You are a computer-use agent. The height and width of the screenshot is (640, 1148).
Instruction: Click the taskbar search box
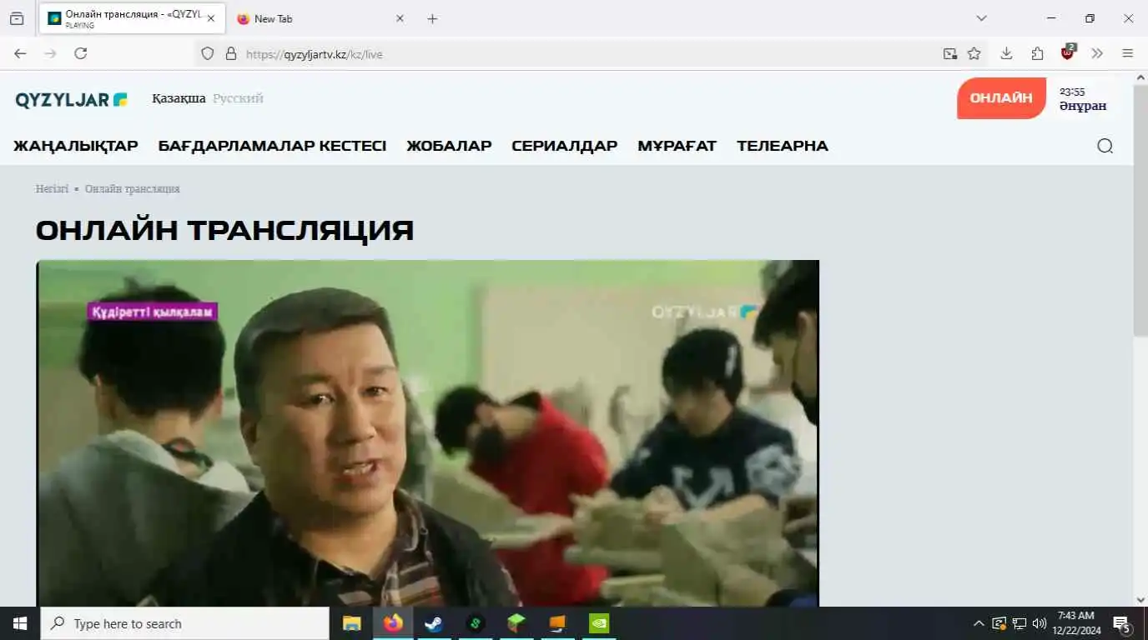pos(185,623)
